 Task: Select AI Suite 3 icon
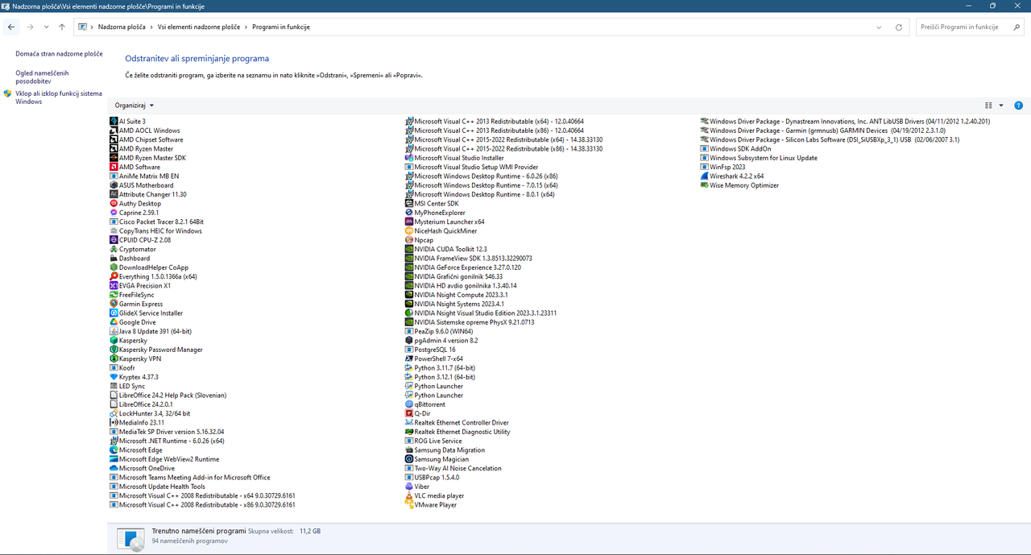[113, 122]
